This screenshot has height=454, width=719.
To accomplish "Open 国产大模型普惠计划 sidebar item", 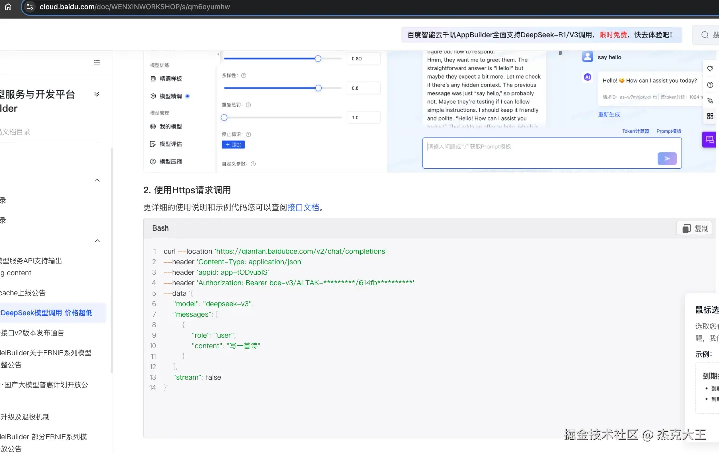I will 44,385.
